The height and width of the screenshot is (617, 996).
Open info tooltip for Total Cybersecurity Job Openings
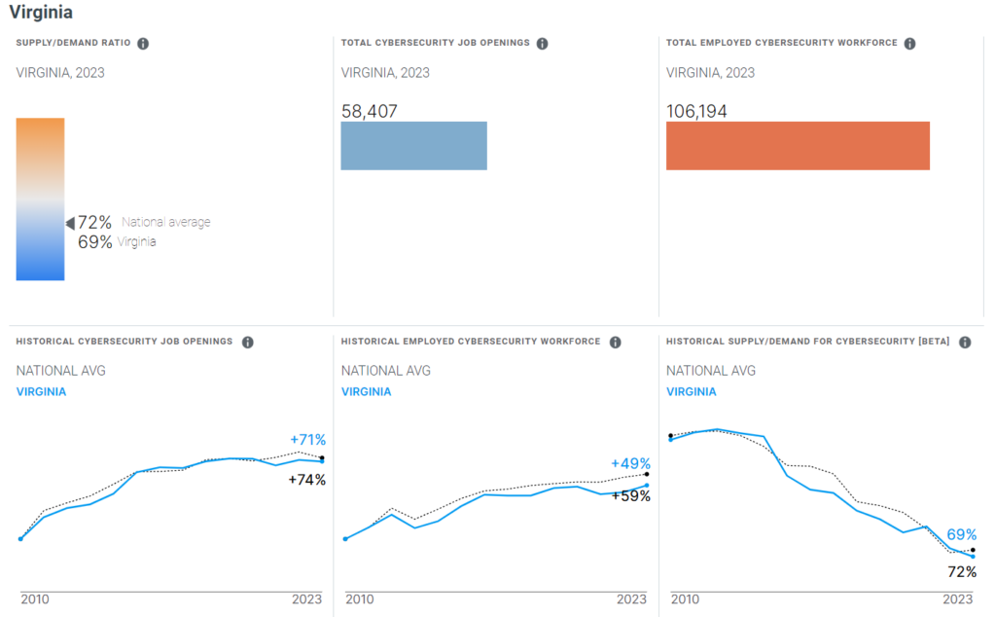click(x=543, y=44)
